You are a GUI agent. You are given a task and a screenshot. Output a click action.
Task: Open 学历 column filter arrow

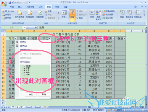pyautogui.click(x=50, y=38)
